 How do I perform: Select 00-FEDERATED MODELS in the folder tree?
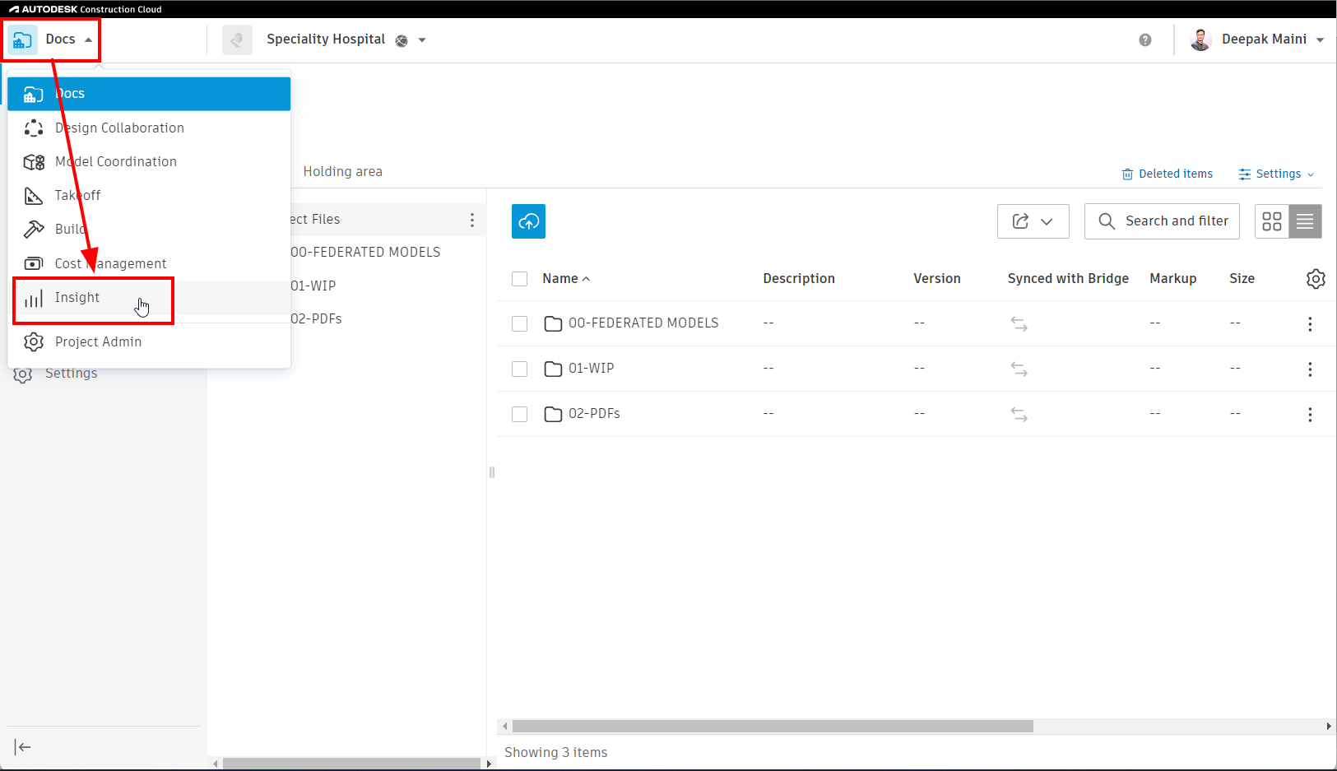coord(365,252)
